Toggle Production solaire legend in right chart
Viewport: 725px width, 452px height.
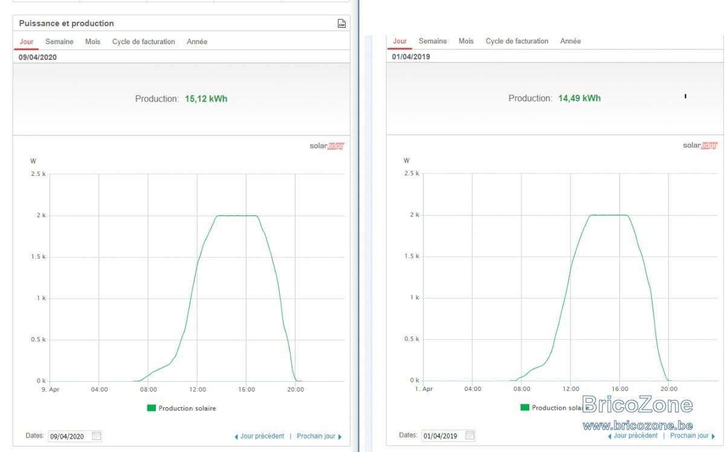coord(555,408)
